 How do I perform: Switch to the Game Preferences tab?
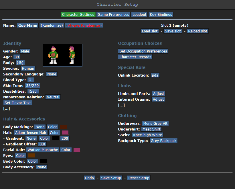(x=113, y=14)
